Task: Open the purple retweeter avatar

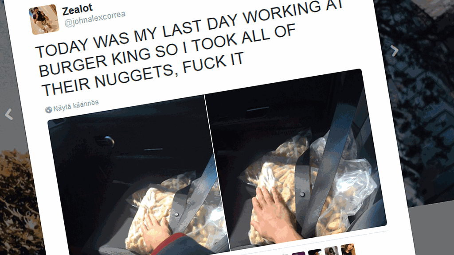Action: point(299,254)
